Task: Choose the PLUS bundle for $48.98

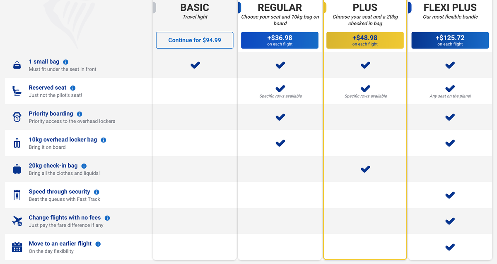Action: pos(364,40)
